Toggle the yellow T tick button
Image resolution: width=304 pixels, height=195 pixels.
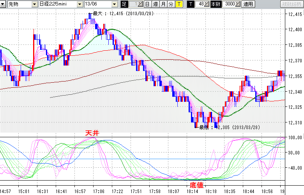coord(179,4)
